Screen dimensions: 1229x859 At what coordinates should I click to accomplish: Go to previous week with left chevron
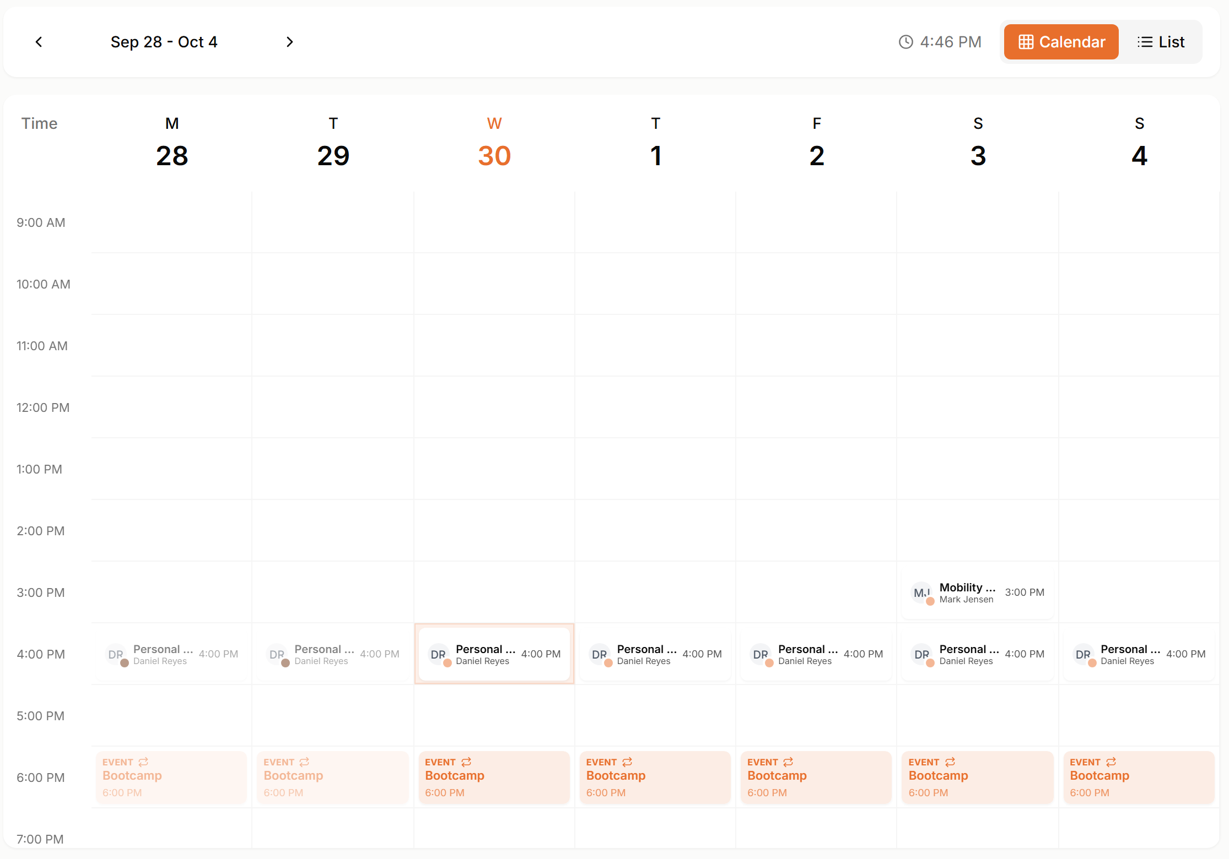click(x=39, y=42)
